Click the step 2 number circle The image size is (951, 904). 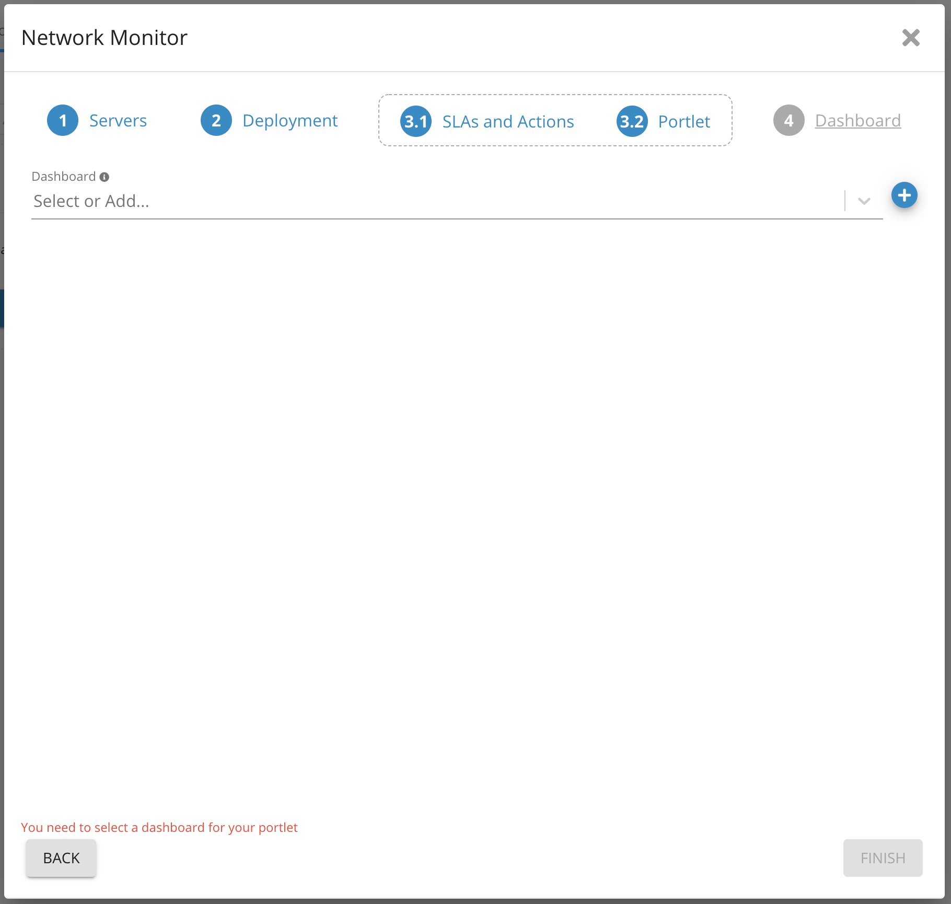click(x=216, y=121)
